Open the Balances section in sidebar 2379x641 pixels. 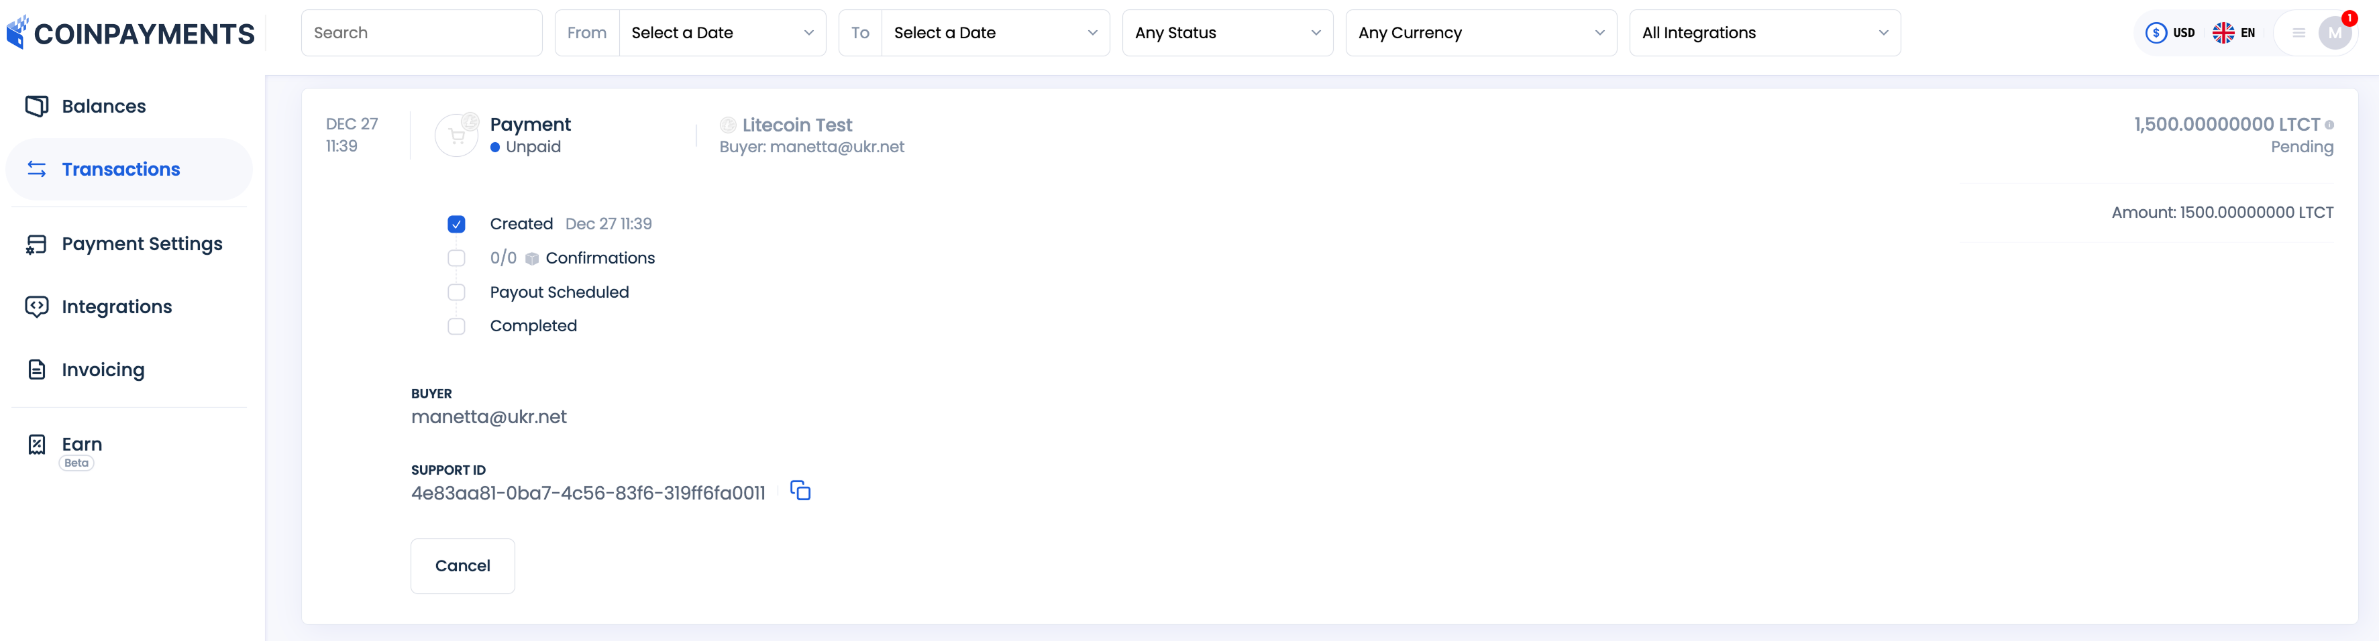[x=103, y=105]
